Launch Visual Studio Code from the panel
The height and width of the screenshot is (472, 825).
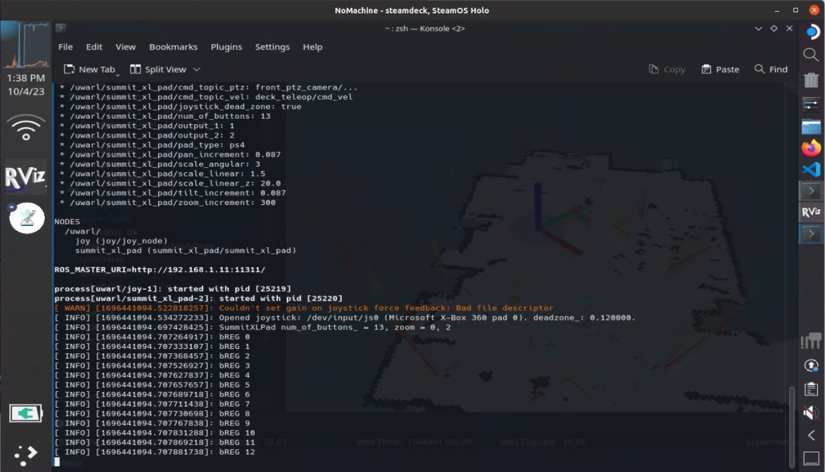click(811, 170)
